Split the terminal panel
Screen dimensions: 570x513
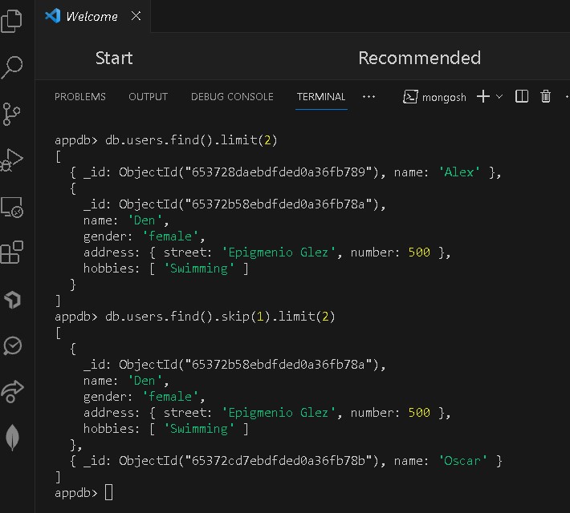click(522, 97)
